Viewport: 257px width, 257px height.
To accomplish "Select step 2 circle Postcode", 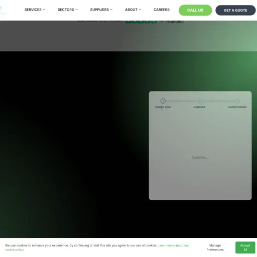I will pos(199,101).
